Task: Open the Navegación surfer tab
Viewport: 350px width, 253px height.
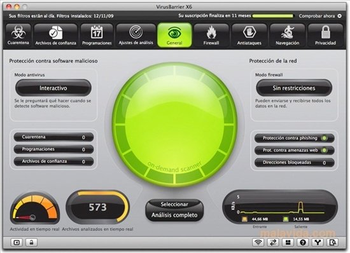Action: (287, 36)
